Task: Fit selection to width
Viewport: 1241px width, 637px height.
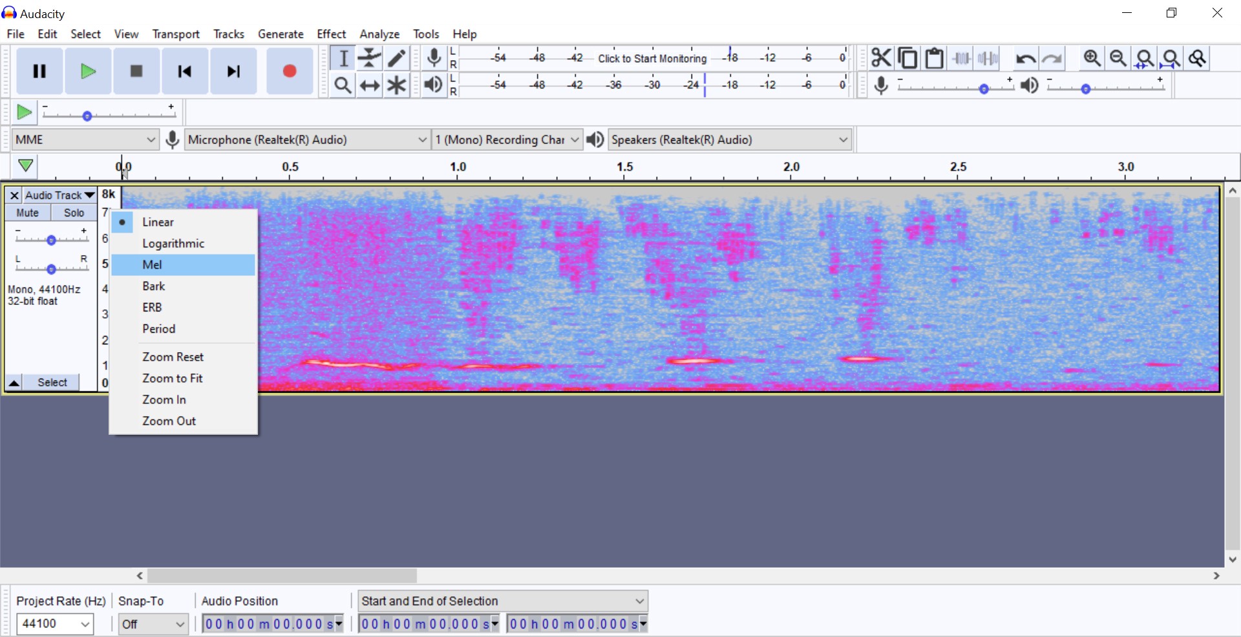Action: coord(1145,58)
